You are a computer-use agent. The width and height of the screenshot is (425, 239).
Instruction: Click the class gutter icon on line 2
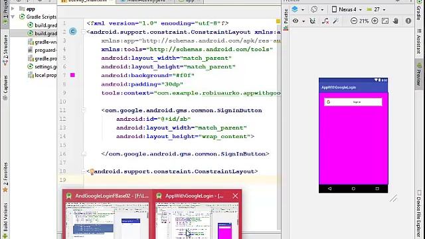[72, 31]
